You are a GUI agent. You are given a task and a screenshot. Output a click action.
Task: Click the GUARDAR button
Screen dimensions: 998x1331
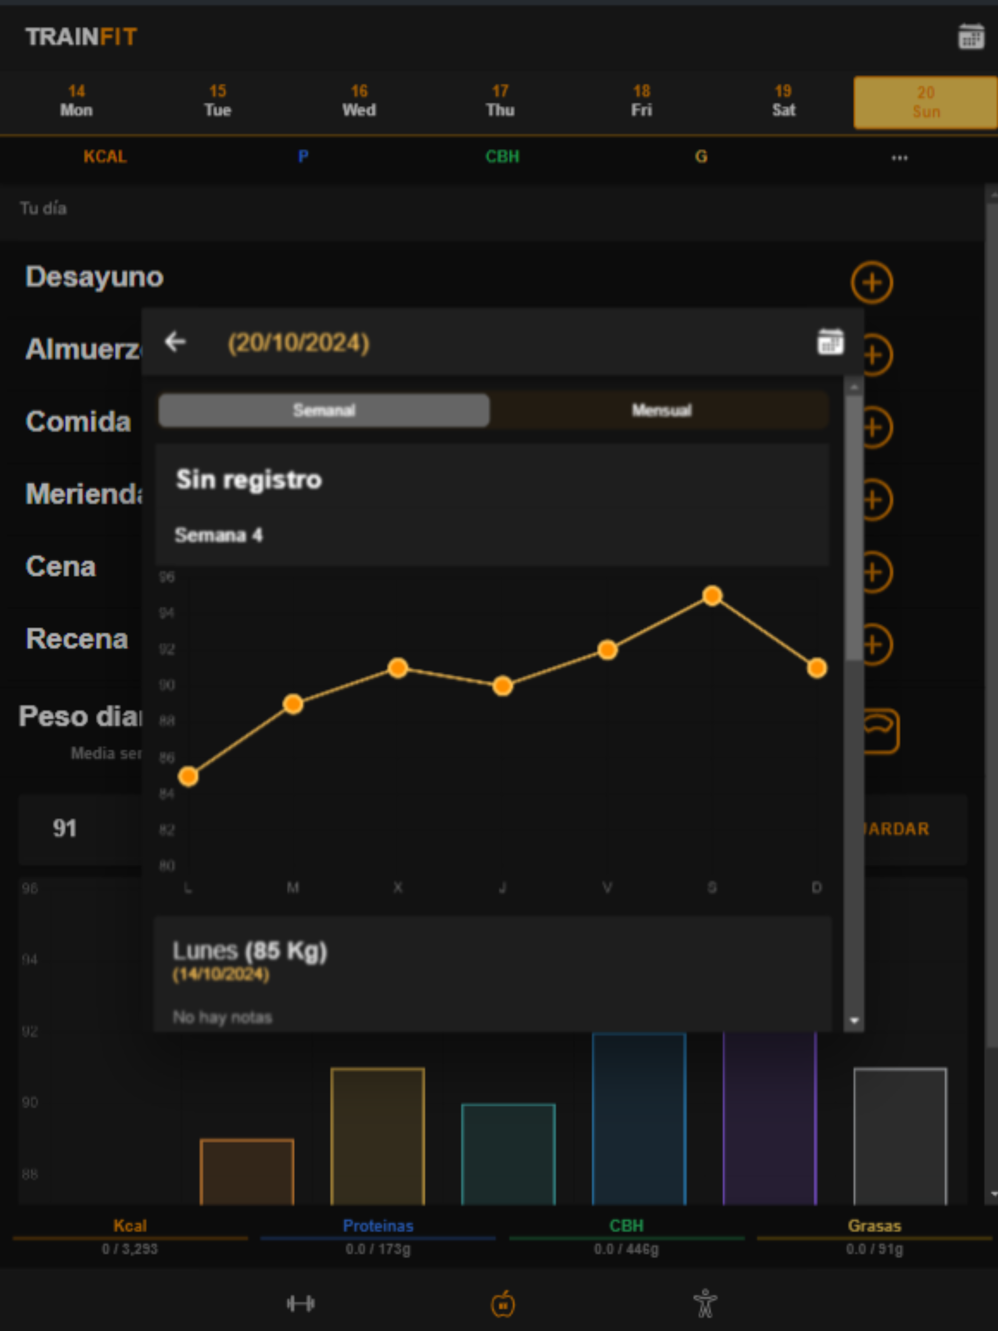click(896, 829)
